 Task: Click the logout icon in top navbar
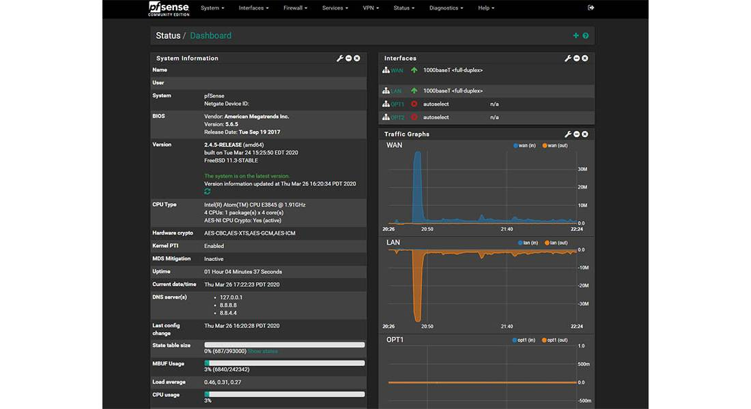(x=591, y=8)
